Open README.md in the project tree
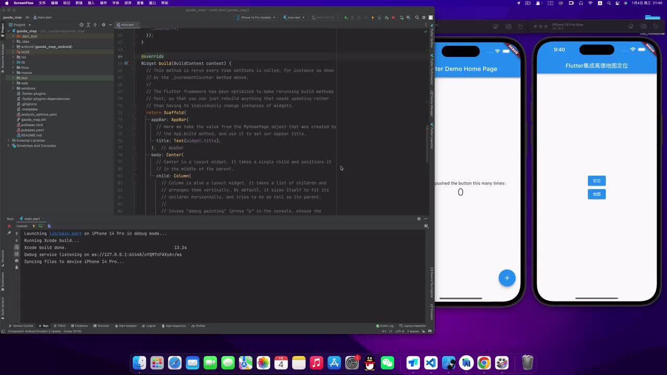667x375 pixels. pyautogui.click(x=31, y=135)
